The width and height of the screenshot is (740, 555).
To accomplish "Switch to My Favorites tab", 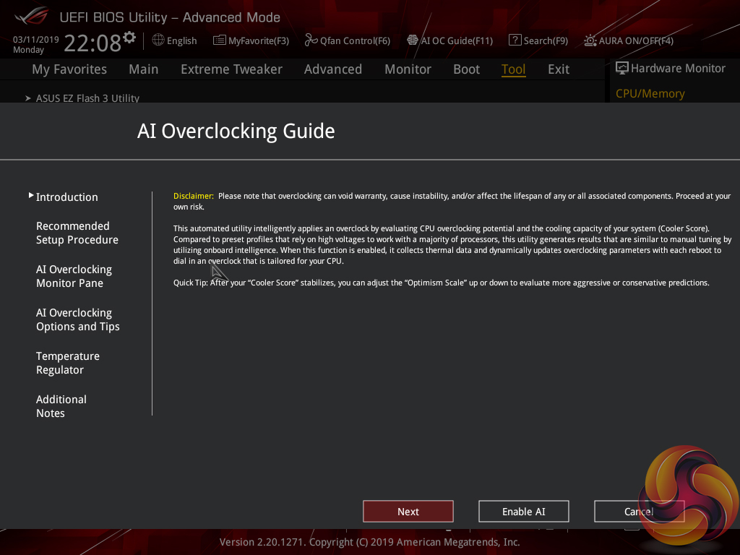I will pos(69,69).
